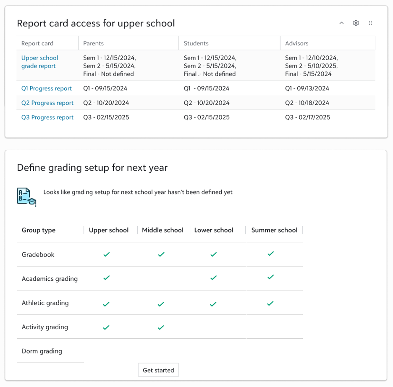This screenshot has height=387, width=393.
Task: Click the Students column header
Action: point(196,43)
